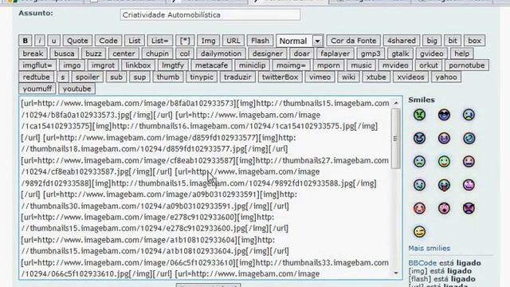Click the italic i button
This screenshot has width=510, height=287.
coord(40,41)
